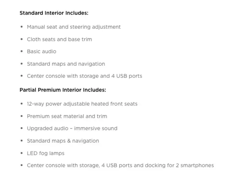245x174 pixels.
Task: Click 'Center console with storage and 4 USB ports'
Action: 85,76
